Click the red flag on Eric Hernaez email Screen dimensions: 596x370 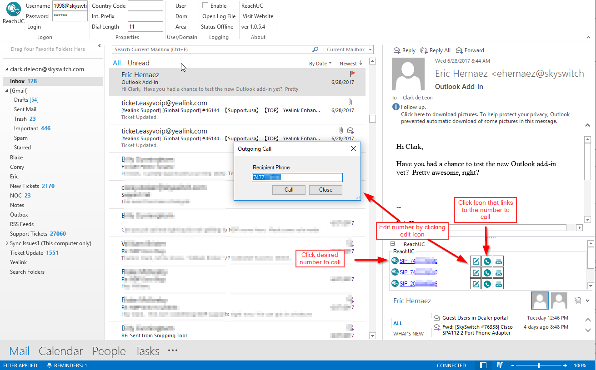[x=353, y=73]
